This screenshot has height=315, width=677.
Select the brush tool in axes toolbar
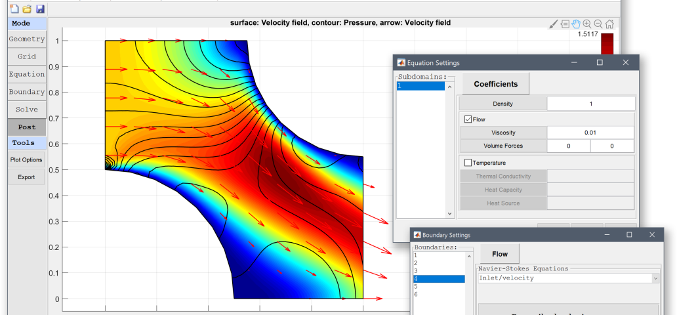pos(554,24)
